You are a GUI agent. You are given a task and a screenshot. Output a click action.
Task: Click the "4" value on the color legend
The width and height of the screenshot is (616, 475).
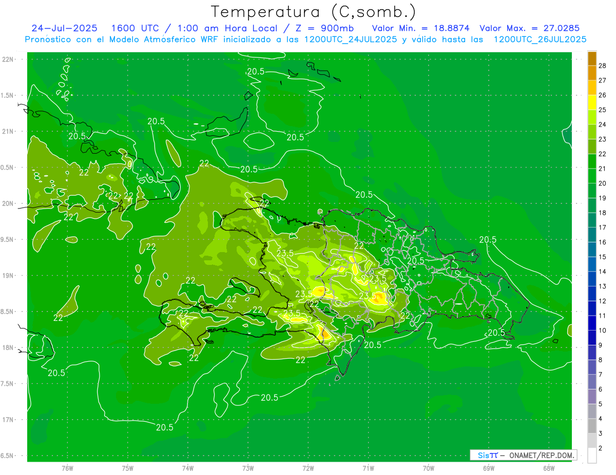[x=601, y=419]
